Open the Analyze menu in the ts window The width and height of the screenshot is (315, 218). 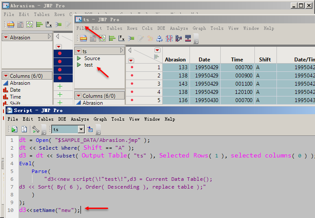pos(179,29)
